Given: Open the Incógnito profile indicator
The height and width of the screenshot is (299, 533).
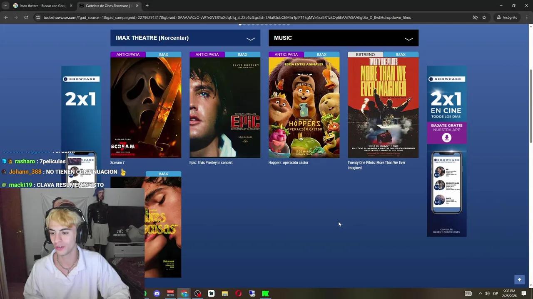Looking at the screenshot, I should [x=507, y=17].
